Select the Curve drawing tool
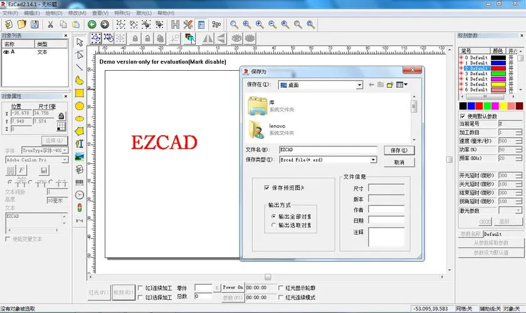 [x=80, y=80]
